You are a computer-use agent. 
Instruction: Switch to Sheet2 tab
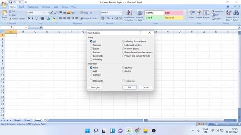[x=28, y=120]
